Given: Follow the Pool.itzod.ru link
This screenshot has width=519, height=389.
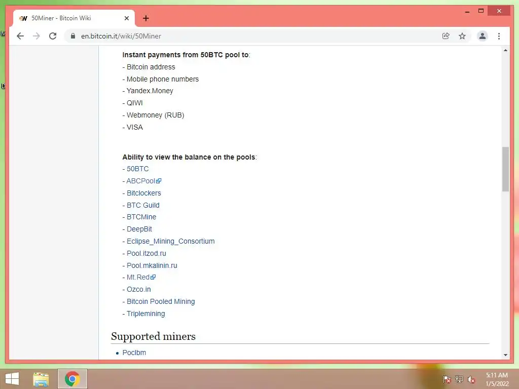Looking at the screenshot, I should (146, 253).
